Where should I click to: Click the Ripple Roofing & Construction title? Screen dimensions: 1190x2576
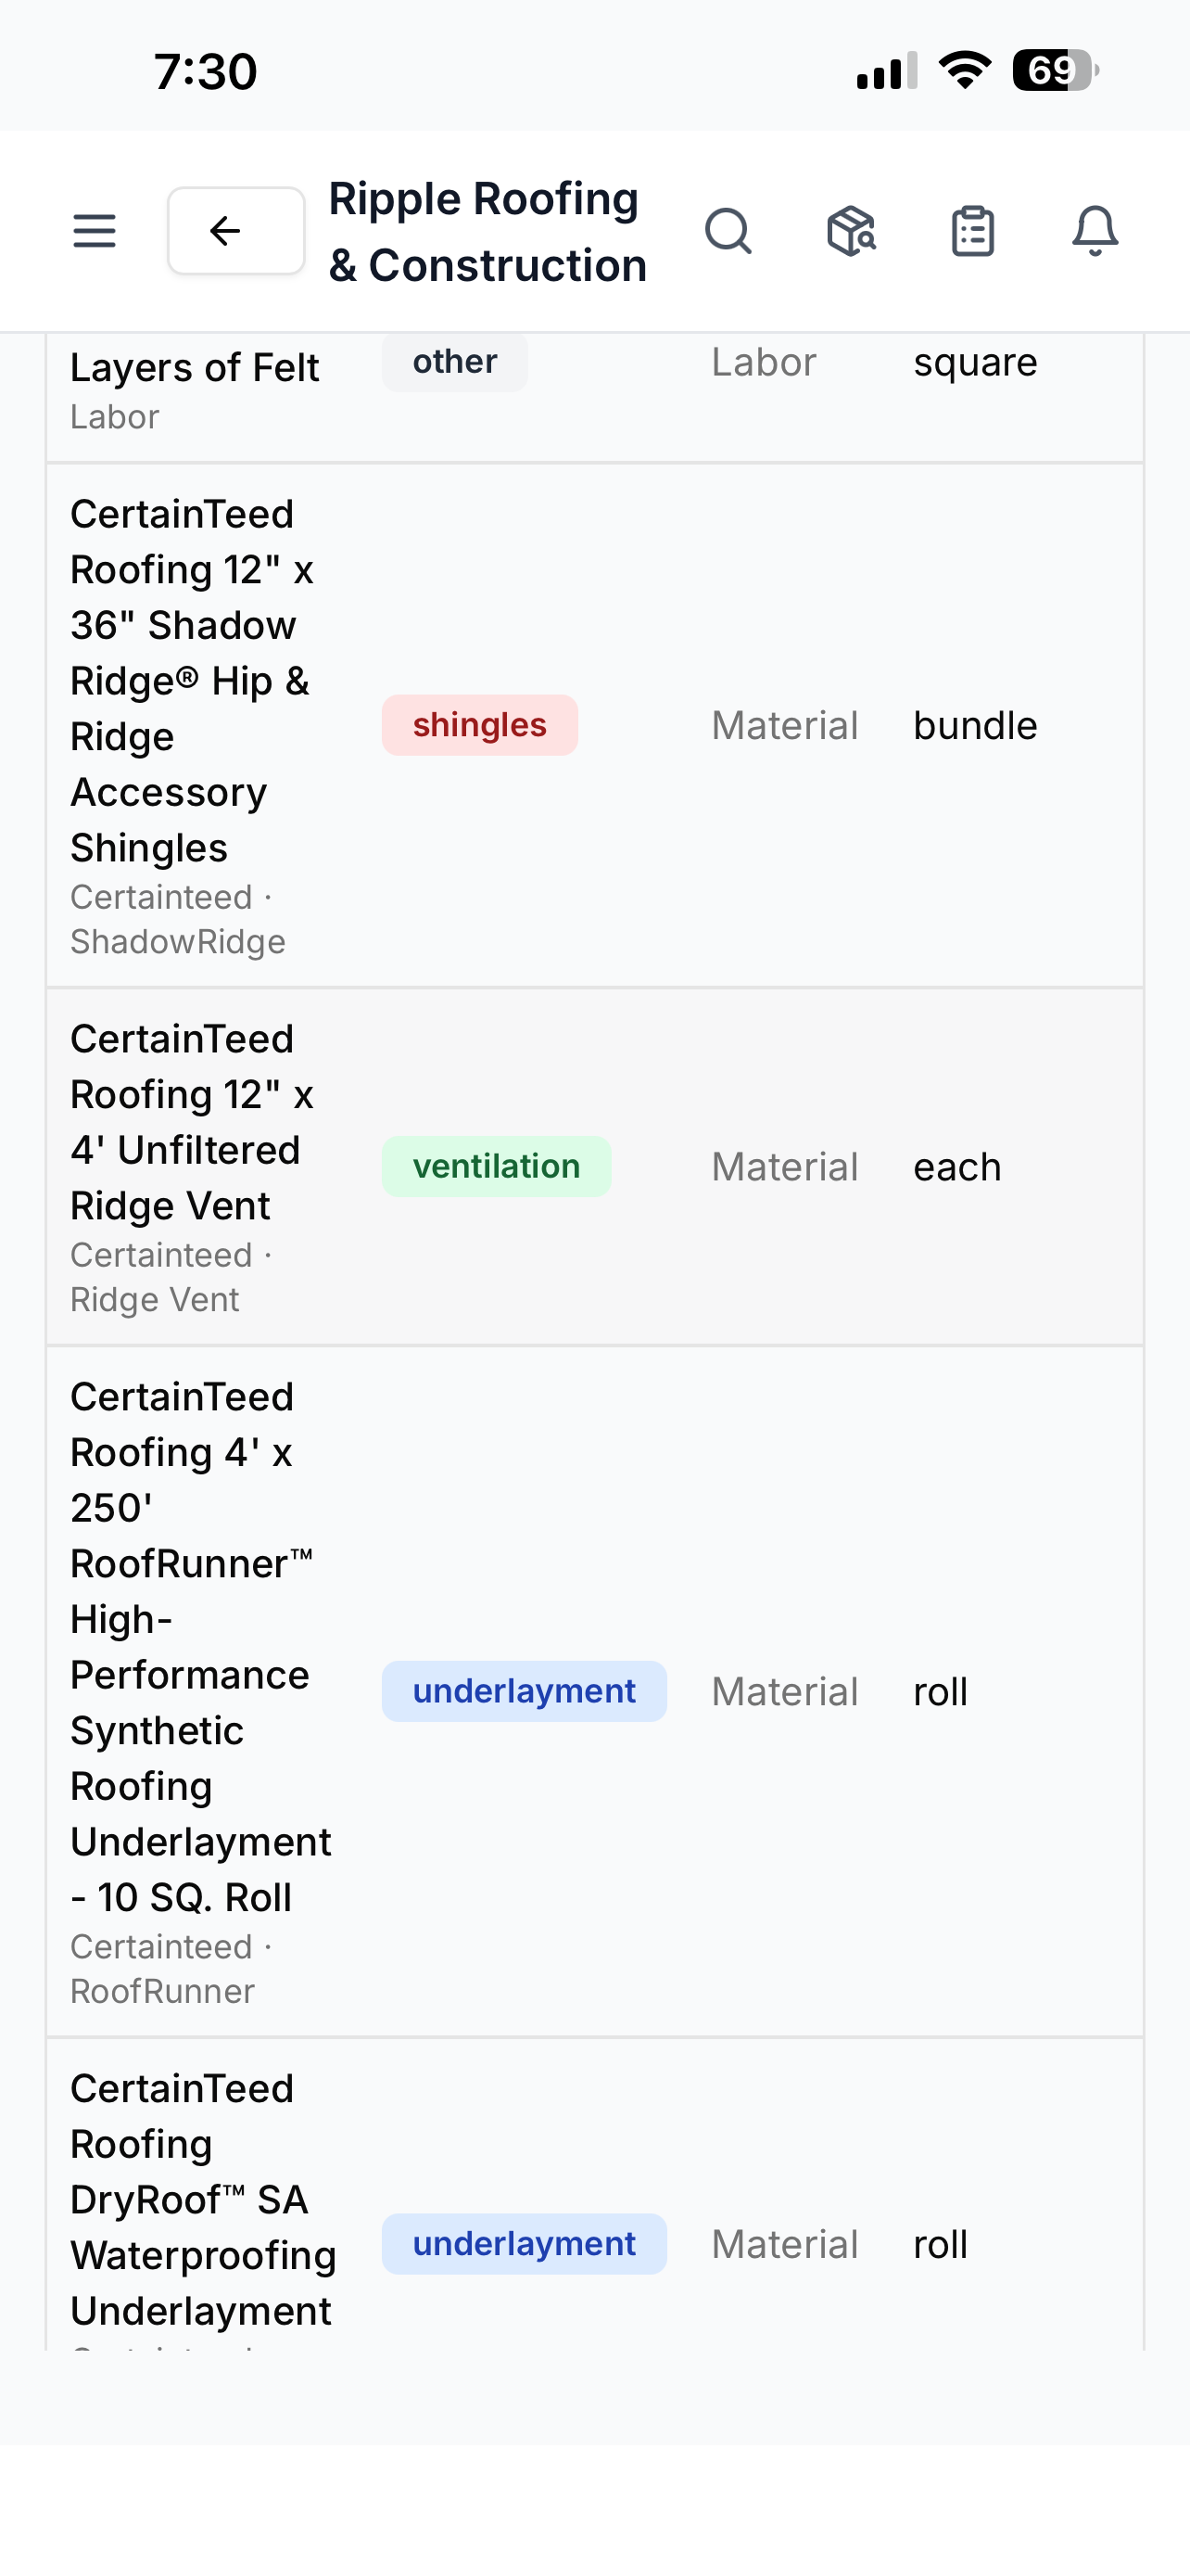click(x=487, y=232)
